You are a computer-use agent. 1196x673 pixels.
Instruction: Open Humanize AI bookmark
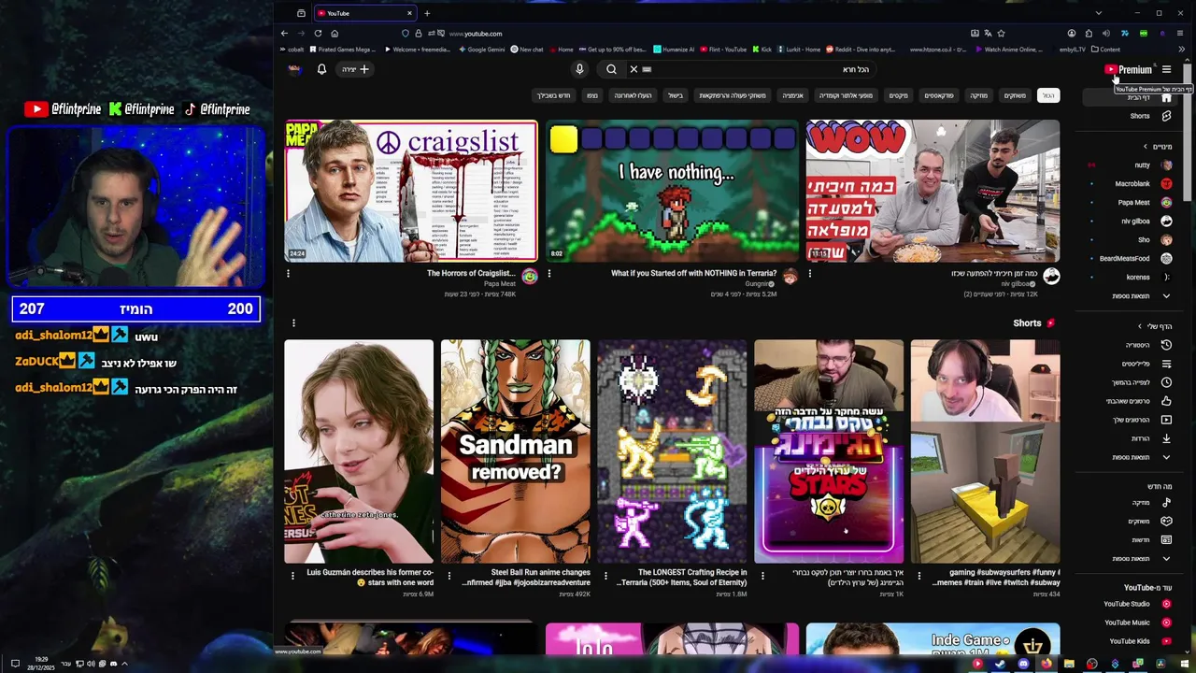point(674,50)
